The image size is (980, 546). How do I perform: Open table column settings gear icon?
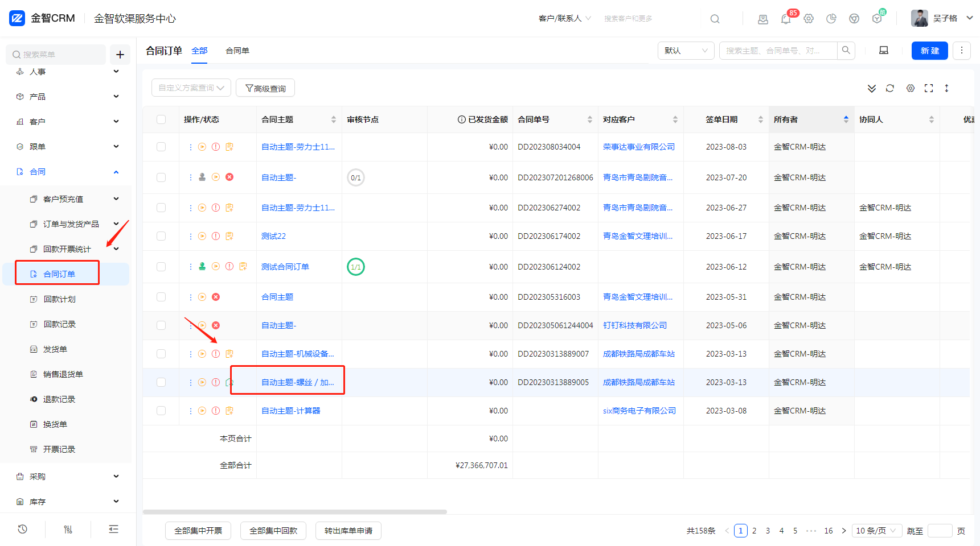coord(911,88)
